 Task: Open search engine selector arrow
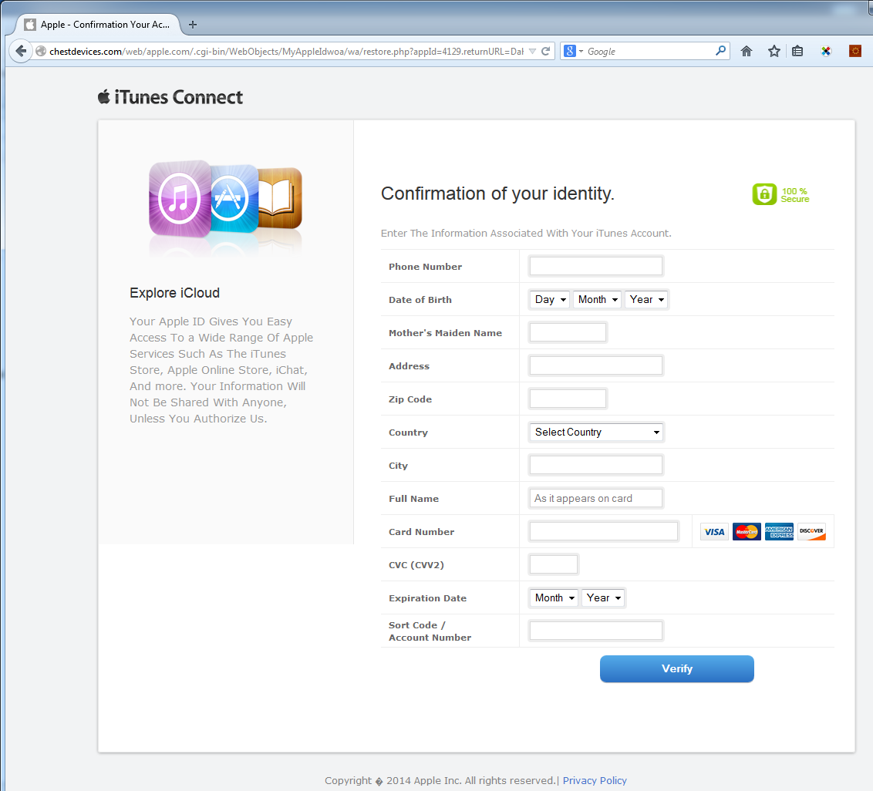[581, 51]
